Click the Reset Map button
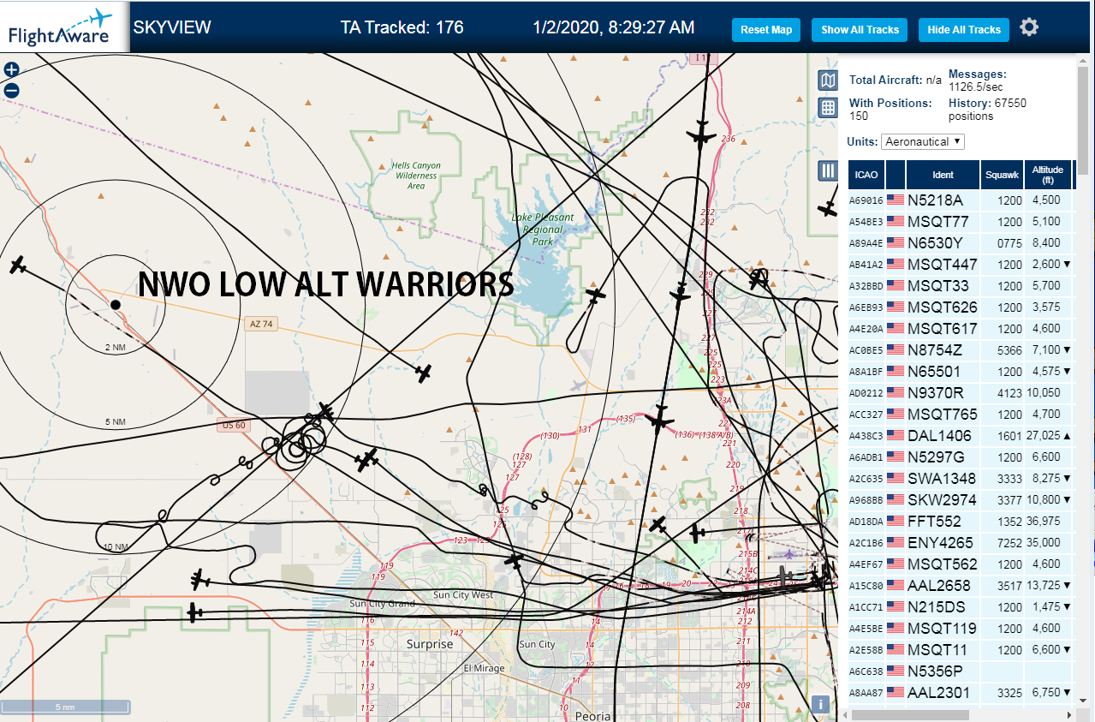The image size is (1095, 722). tap(766, 29)
